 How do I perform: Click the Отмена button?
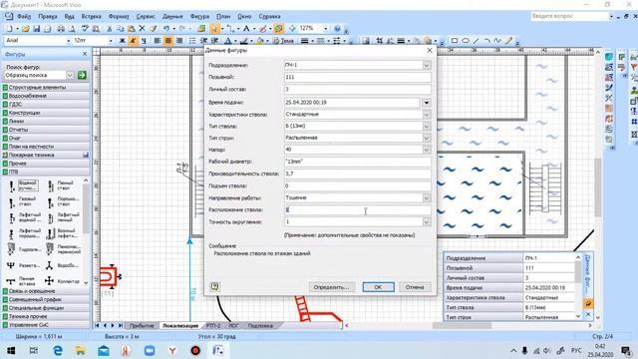(x=415, y=287)
